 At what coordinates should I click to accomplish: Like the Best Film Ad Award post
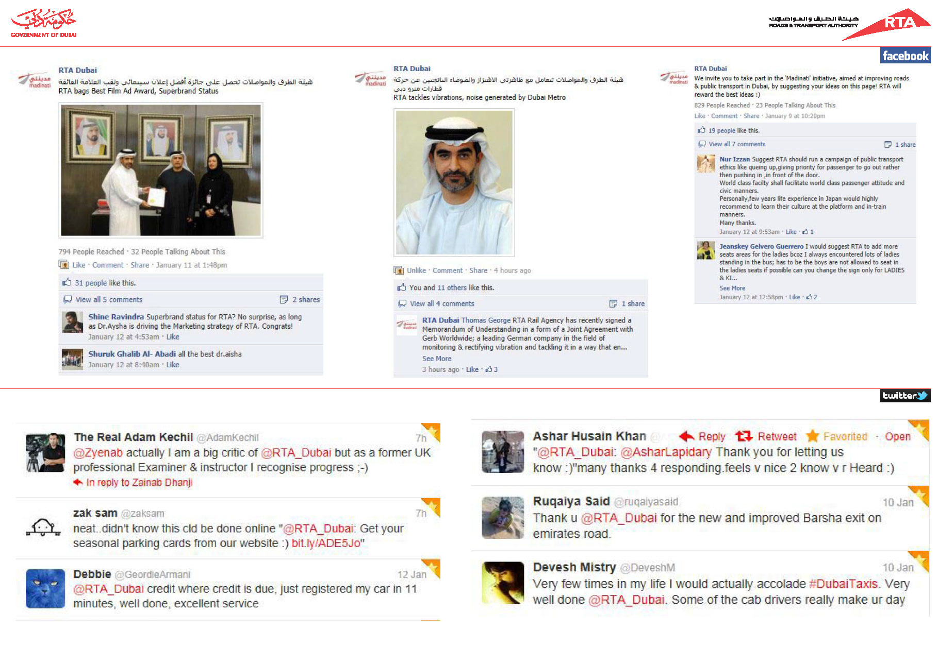pyautogui.click(x=78, y=265)
